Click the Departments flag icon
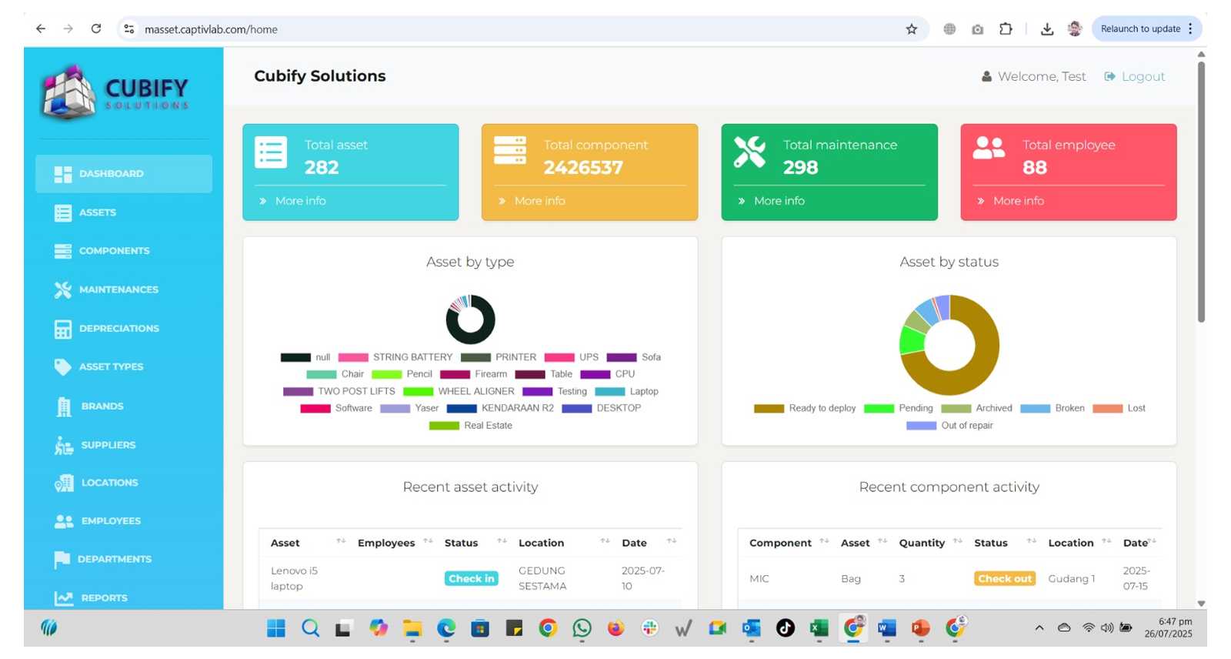The height and width of the screenshot is (659, 1231). click(x=62, y=560)
